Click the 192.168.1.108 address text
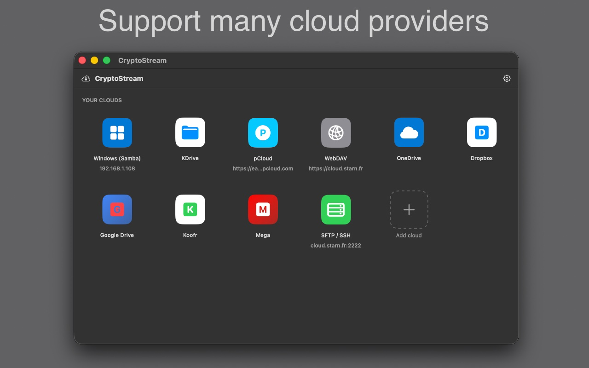 (117, 169)
